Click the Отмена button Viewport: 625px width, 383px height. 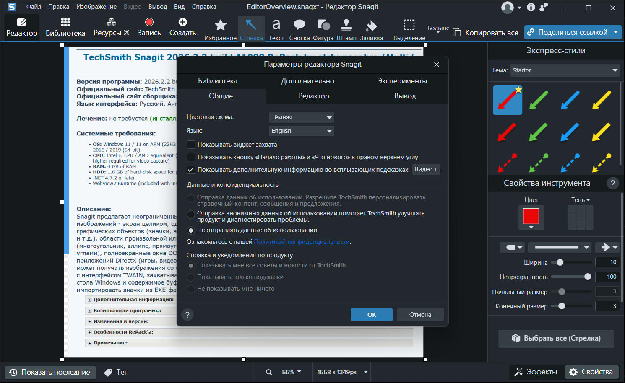420,315
